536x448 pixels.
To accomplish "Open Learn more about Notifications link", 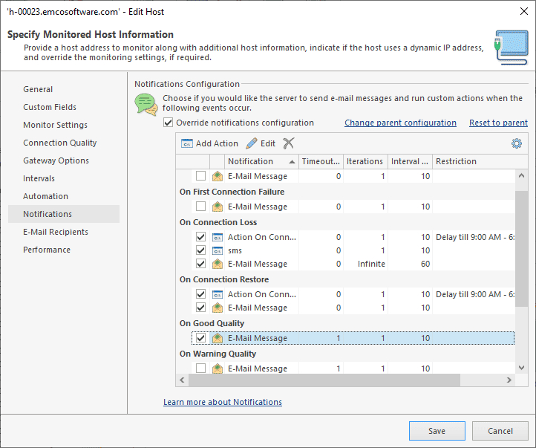I will (x=223, y=402).
